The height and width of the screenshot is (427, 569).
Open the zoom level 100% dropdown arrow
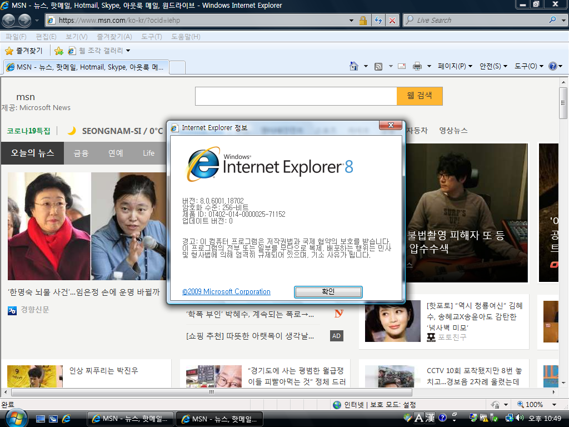coord(554,405)
